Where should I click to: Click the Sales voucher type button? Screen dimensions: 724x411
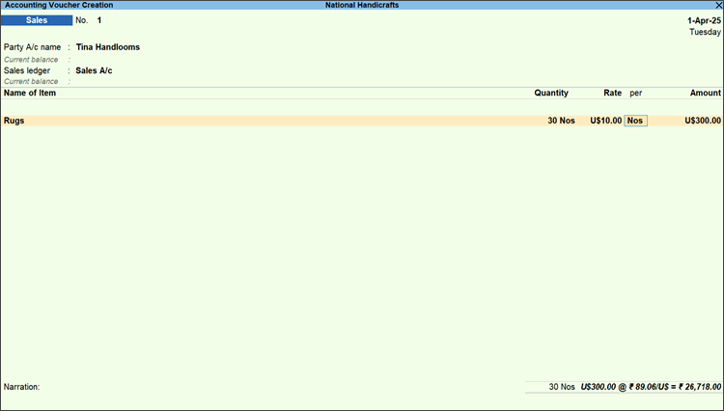pos(37,20)
